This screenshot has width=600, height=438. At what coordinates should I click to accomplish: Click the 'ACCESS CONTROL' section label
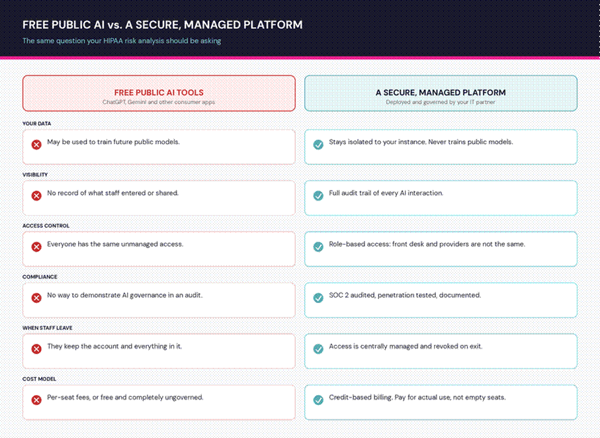[x=46, y=226]
